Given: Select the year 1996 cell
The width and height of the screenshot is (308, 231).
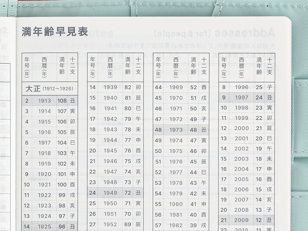Looking at the screenshot, I should pos(241,87).
